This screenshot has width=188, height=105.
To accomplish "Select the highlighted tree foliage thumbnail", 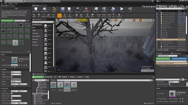I will (x=15, y=43).
